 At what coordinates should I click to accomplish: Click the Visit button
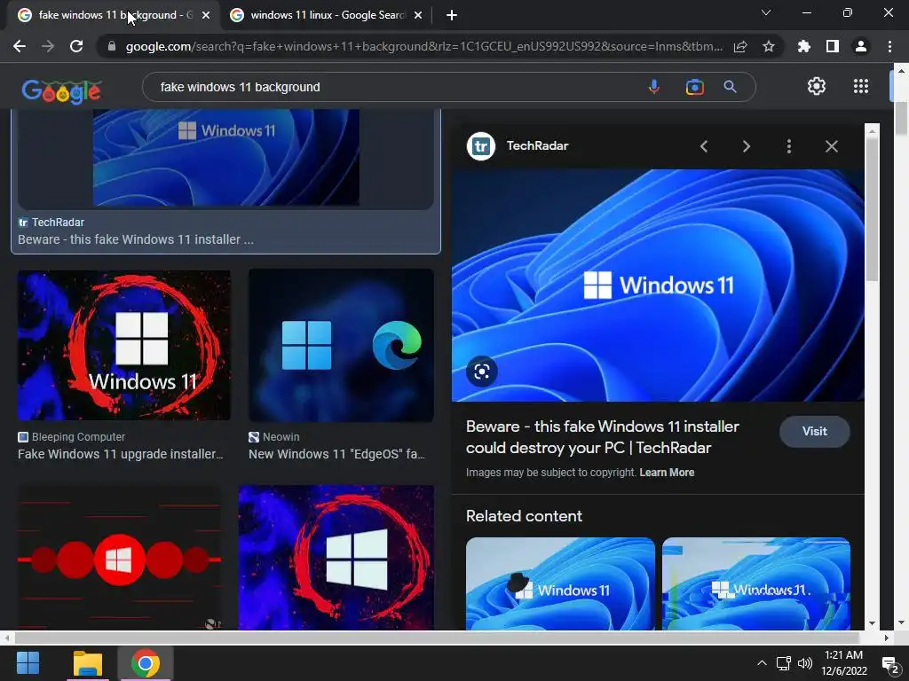[815, 432]
